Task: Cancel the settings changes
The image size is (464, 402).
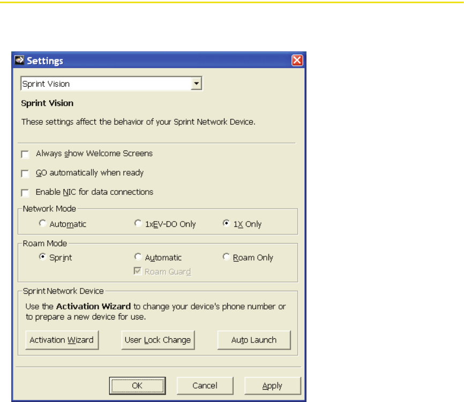Action: tap(205, 386)
